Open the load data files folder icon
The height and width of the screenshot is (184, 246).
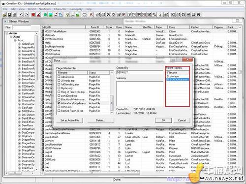pos(4,15)
